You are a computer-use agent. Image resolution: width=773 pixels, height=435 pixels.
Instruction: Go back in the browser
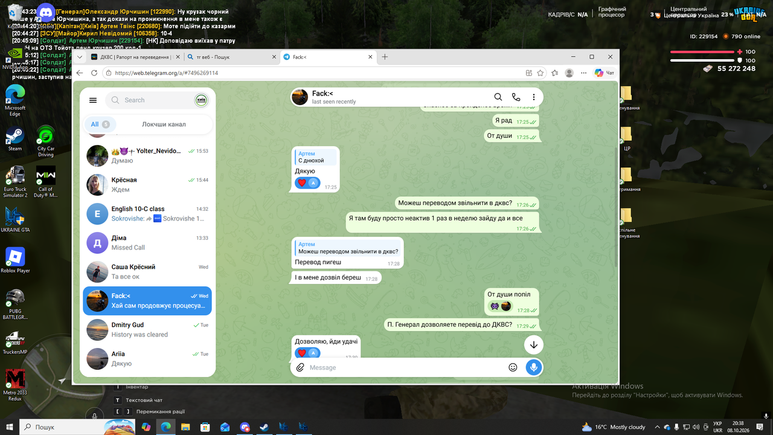80,73
